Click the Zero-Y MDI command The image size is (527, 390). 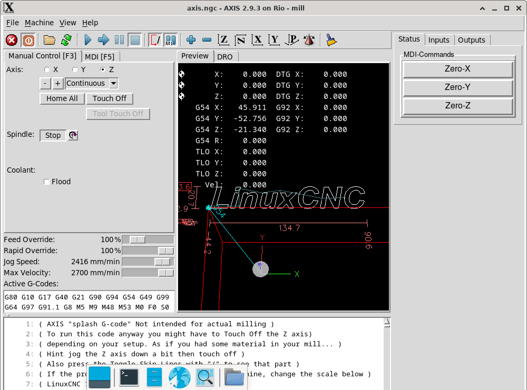pyautogui.click(x=457, y=87)
